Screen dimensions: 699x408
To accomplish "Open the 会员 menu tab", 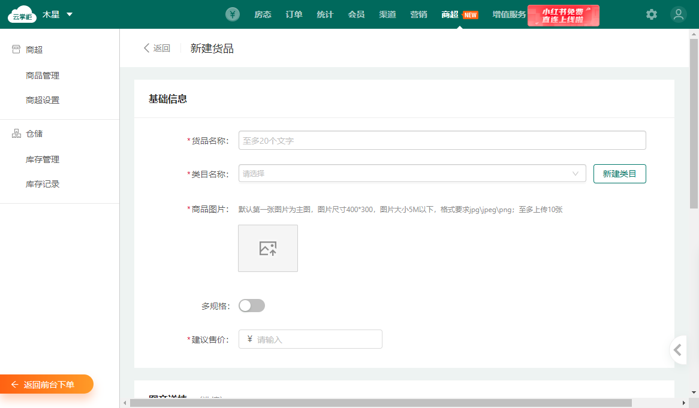I will [x=356, y=14].
